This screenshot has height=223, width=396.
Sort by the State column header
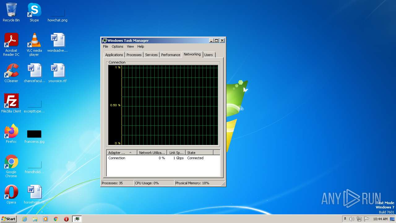tap(199, 153)
